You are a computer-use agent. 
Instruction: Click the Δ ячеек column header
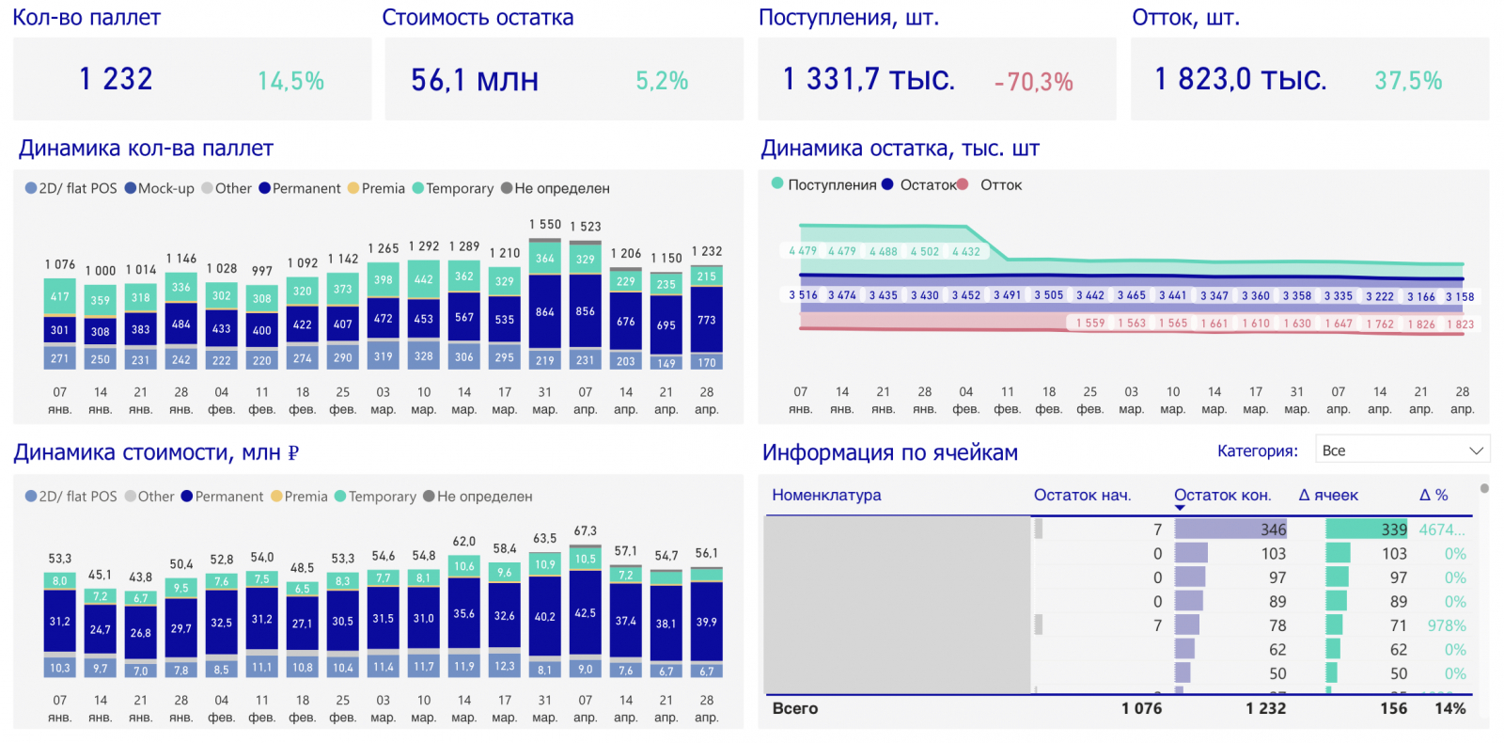(x=1328, y=495)
